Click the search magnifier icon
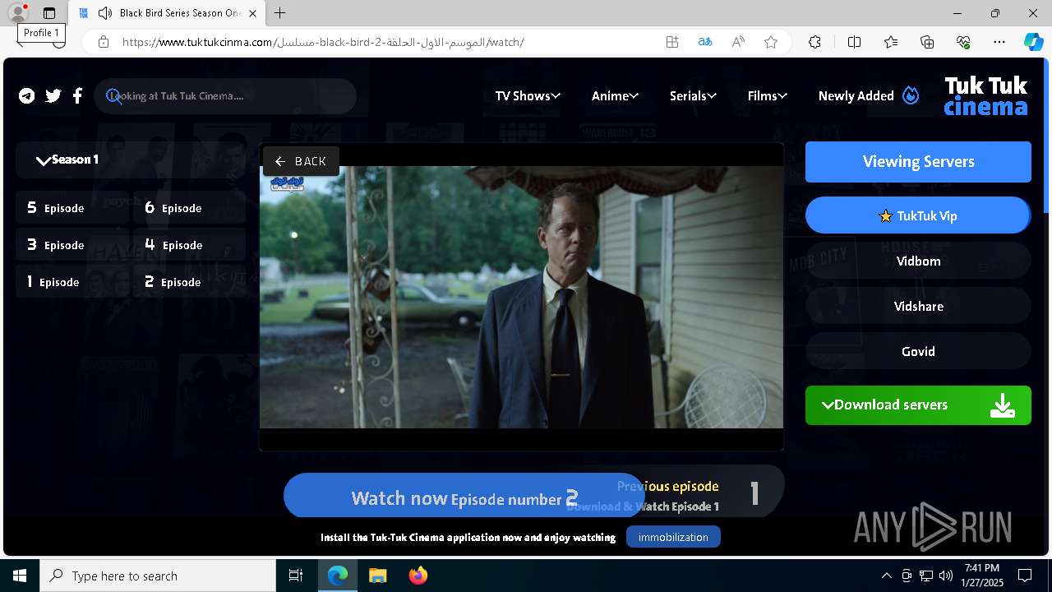1052x592 pixels. [114, 96]
